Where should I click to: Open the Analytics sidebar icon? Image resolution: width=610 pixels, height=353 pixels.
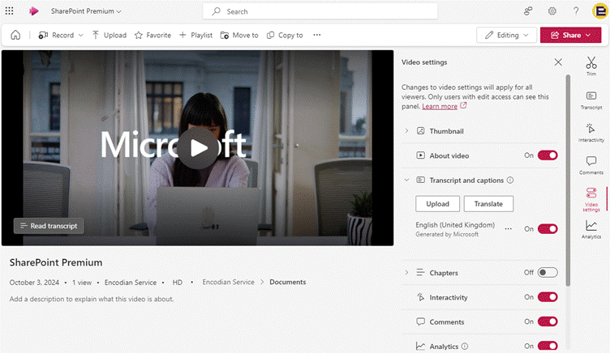591,229
